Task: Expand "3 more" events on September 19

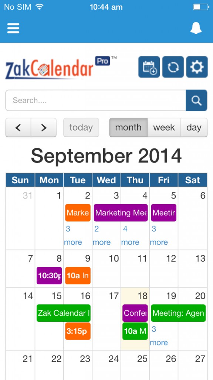Action: pos(159,335)
